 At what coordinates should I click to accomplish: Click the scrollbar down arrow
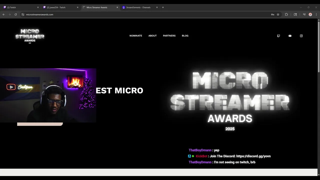(x=318, y=174)
